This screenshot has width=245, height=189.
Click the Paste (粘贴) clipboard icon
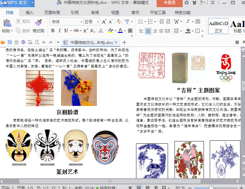click(x=7, y=23)
